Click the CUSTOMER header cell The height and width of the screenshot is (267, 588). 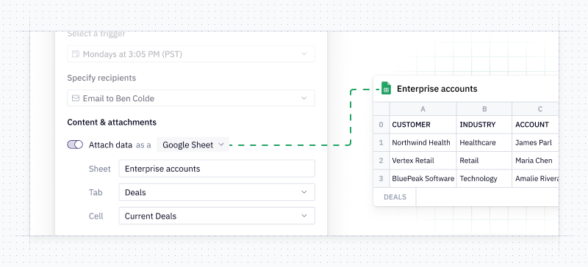[x=423, y=125]
